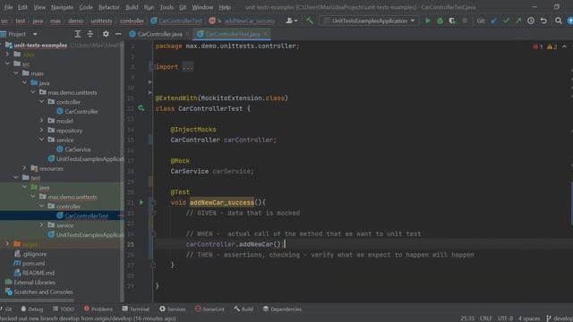The height and width of the screenshot is (322, 573).
Task: Open the Debug tool window
Action: 32,309
